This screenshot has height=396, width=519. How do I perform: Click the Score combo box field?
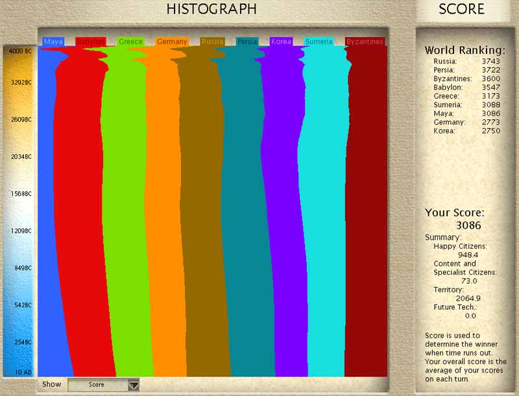point(104,385)
